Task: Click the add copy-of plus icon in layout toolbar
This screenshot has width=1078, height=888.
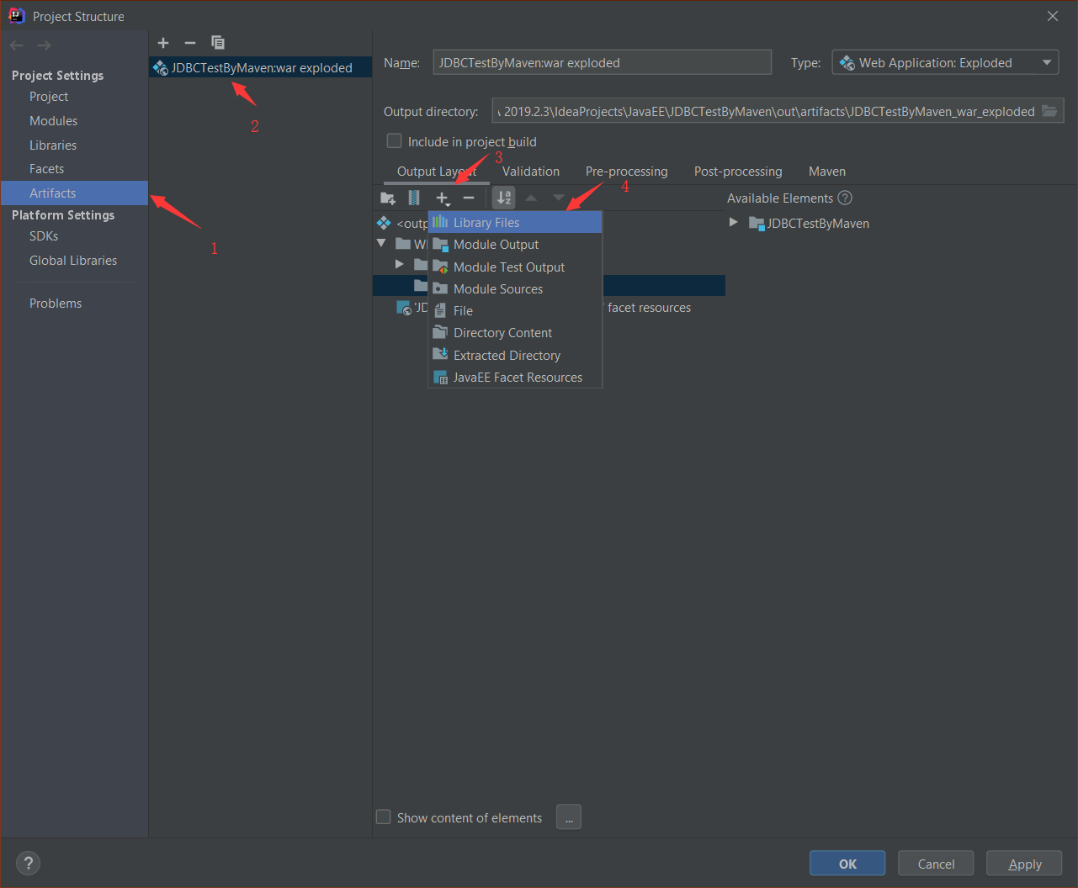Action: click(443, 198)
